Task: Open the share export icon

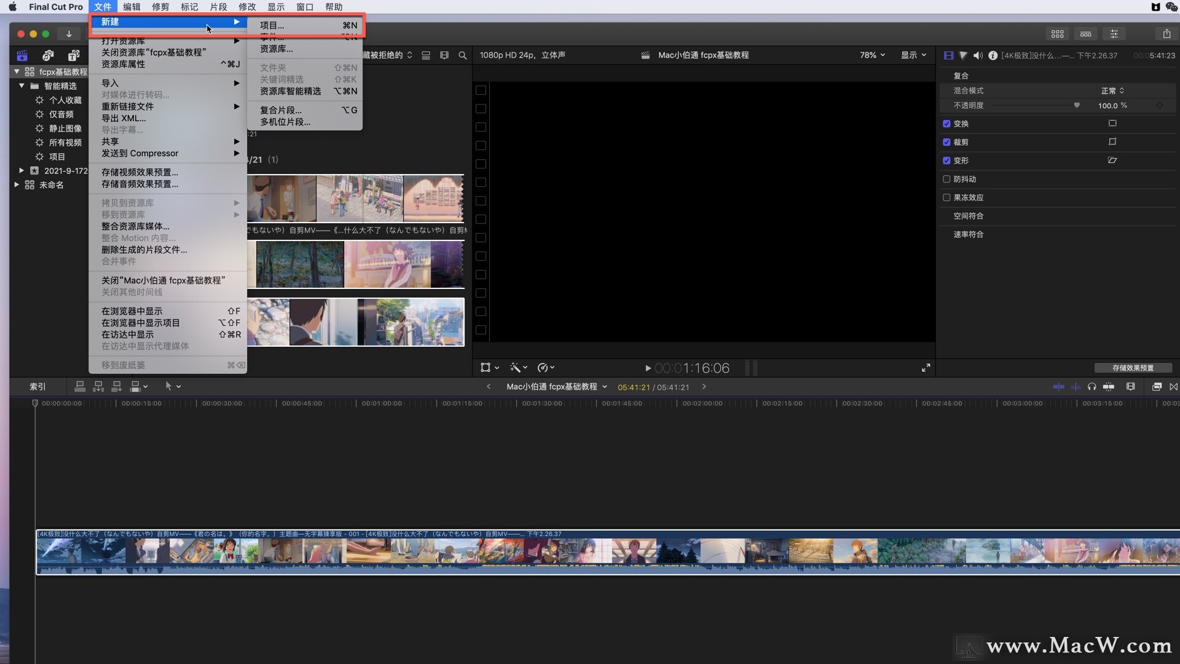Action: click(1166, 34)
